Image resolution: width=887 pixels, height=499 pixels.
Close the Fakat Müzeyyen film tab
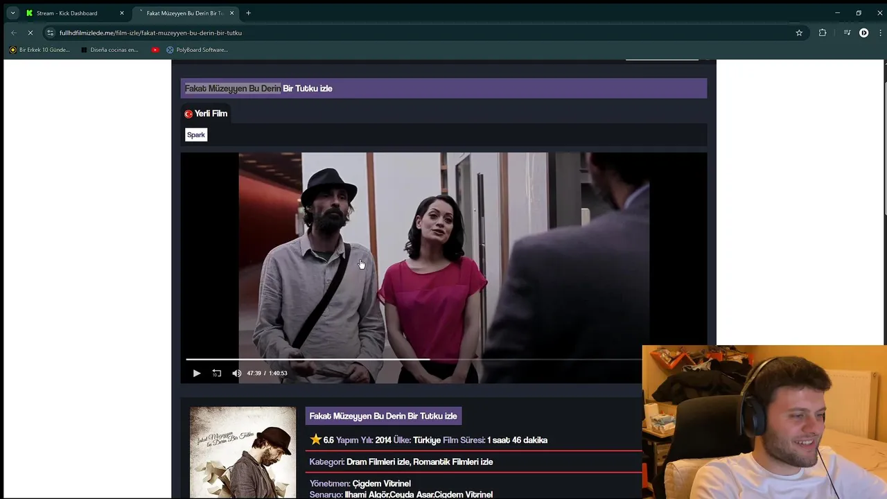232,13
